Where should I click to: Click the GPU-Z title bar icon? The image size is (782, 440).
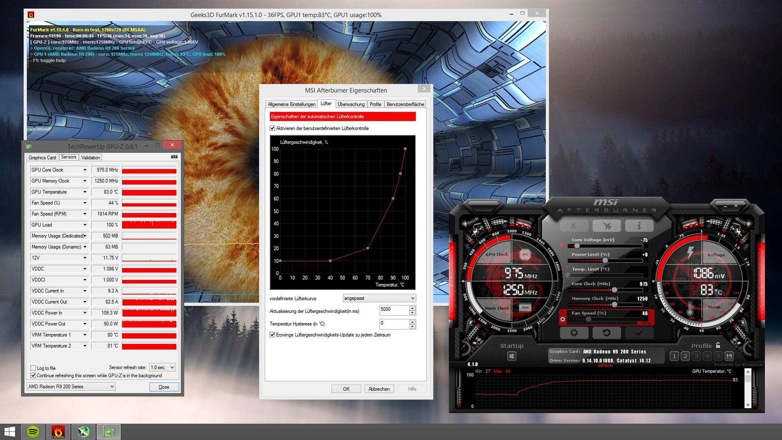(x=29, y=146)
